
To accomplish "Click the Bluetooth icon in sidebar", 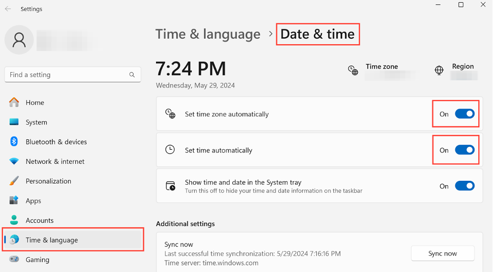I will click(x=14, y=141).
